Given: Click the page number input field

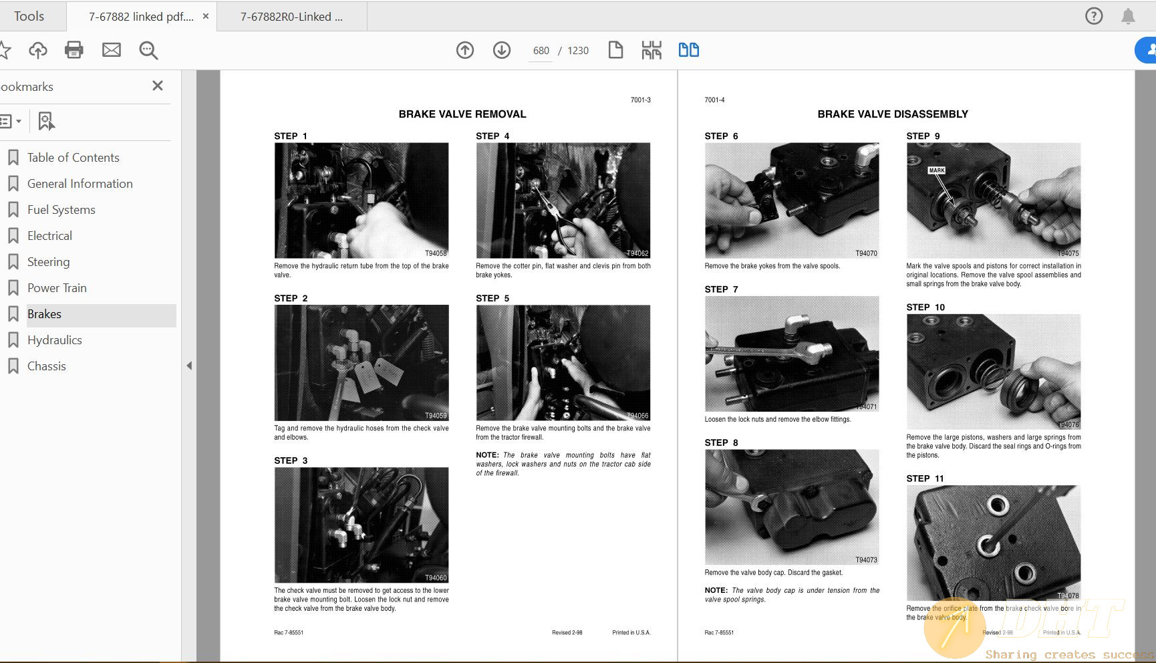Looking at the screenshot, I should 541,51.
